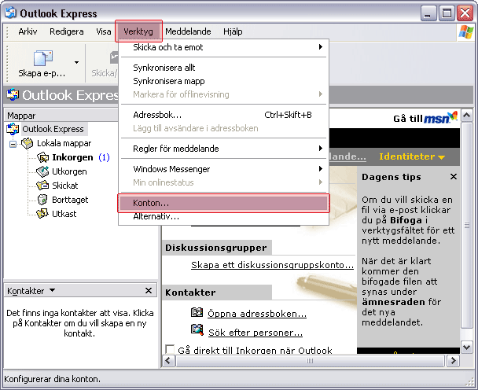478x390 pixels.
Task: Expand the Kontakter dropdown header
Action: [x=31, y=291]
